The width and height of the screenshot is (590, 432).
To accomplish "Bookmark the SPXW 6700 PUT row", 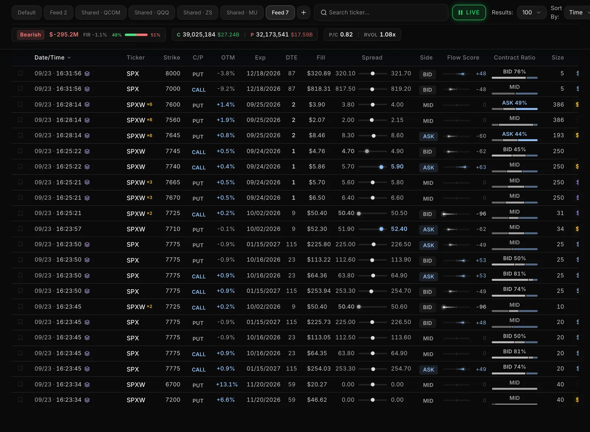I will click(20, 384).
